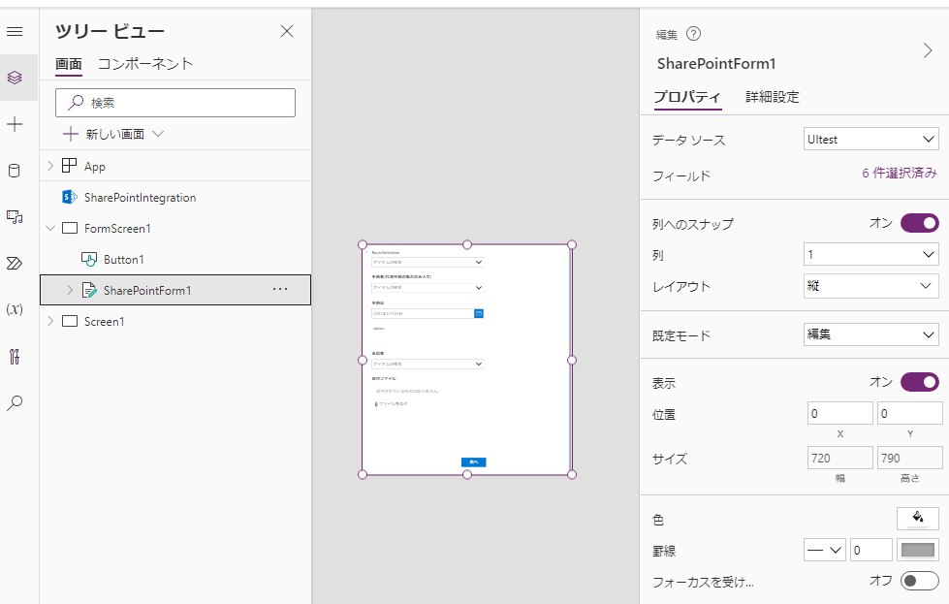Click the Screen1 screen icon
This screenshot has width=949, height=604.
70,321
